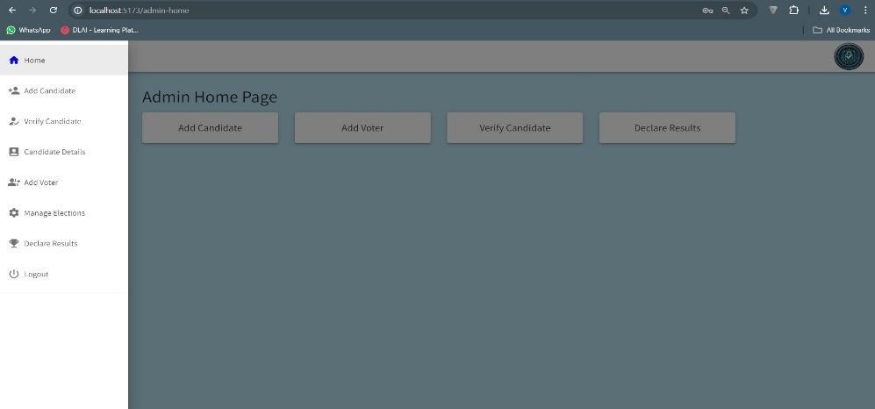Open browser Downloads icon
This screenshot has height=409, width=875.
824,10
